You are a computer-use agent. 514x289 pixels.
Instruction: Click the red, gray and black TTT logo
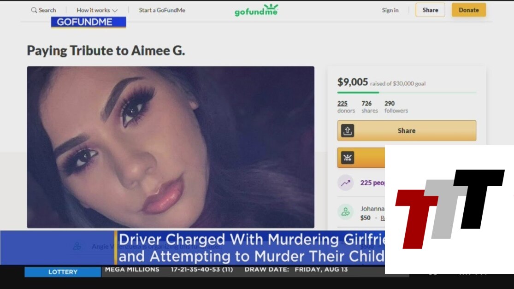450,209
